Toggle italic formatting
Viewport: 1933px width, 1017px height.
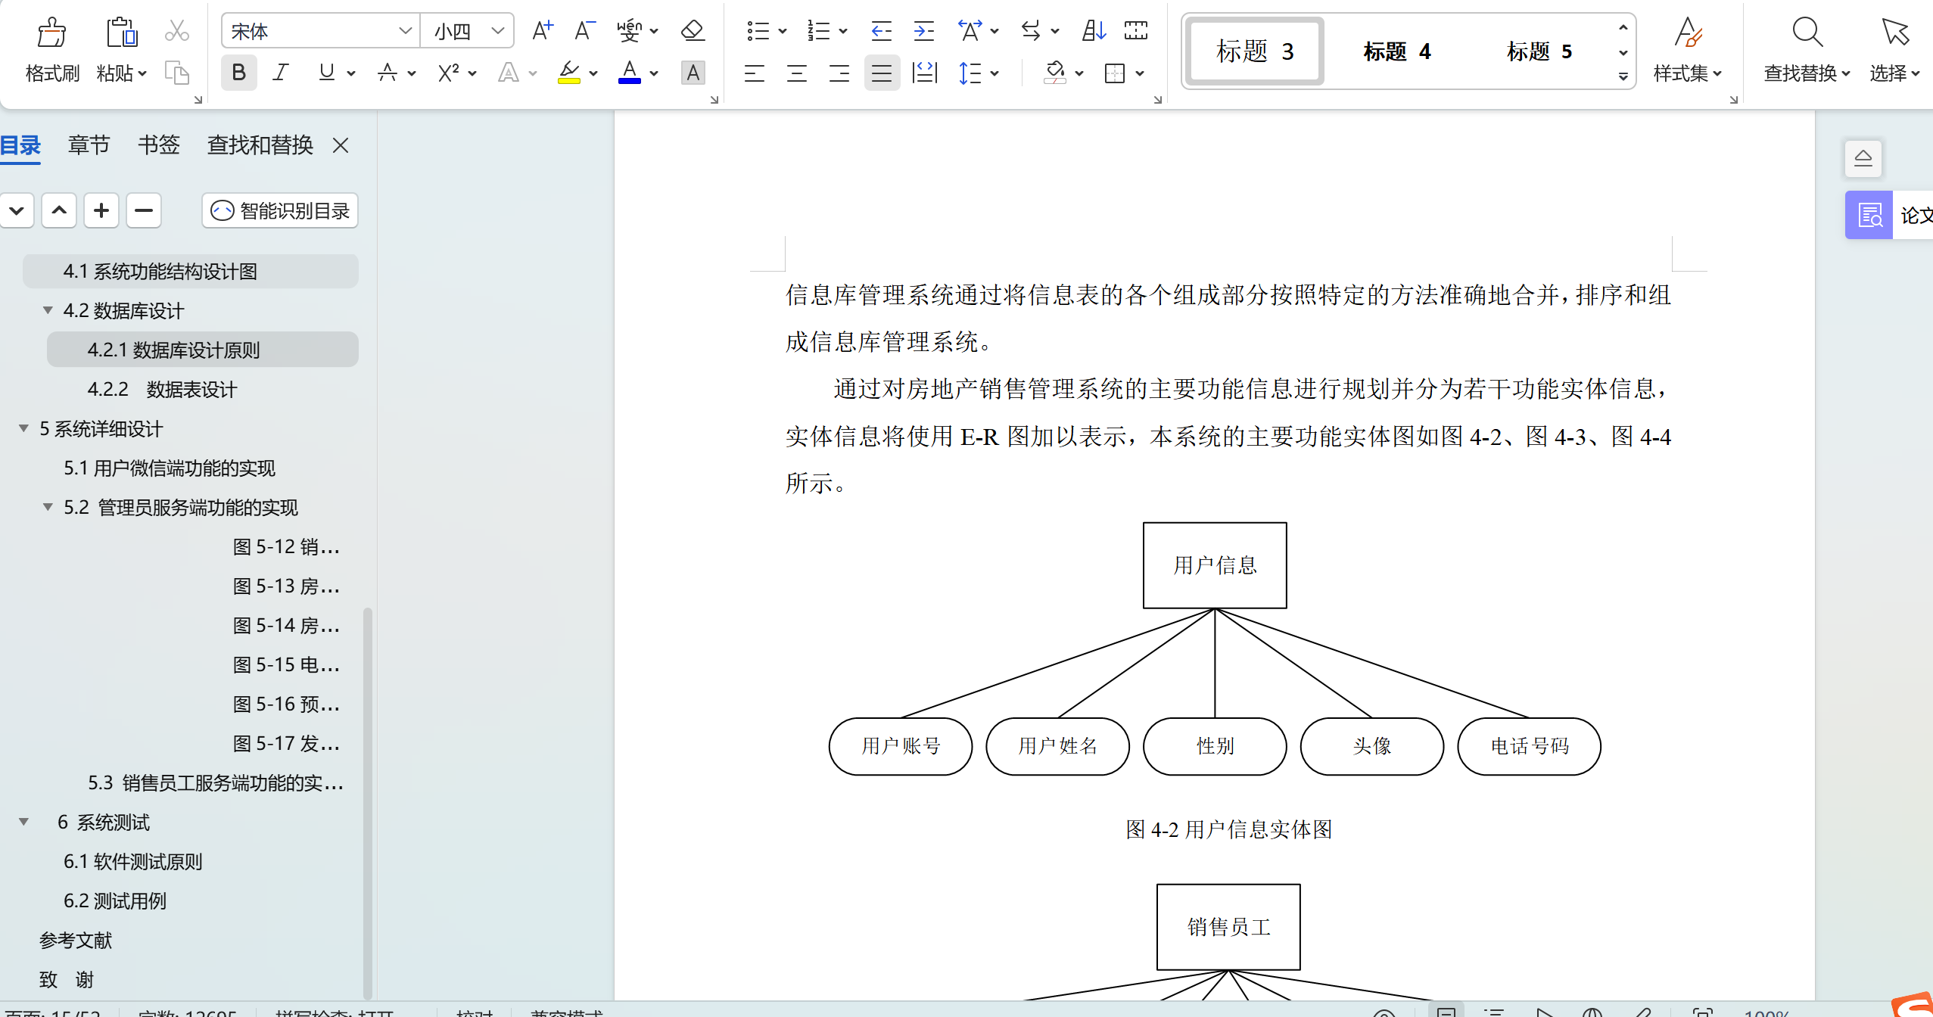point(281,73)
